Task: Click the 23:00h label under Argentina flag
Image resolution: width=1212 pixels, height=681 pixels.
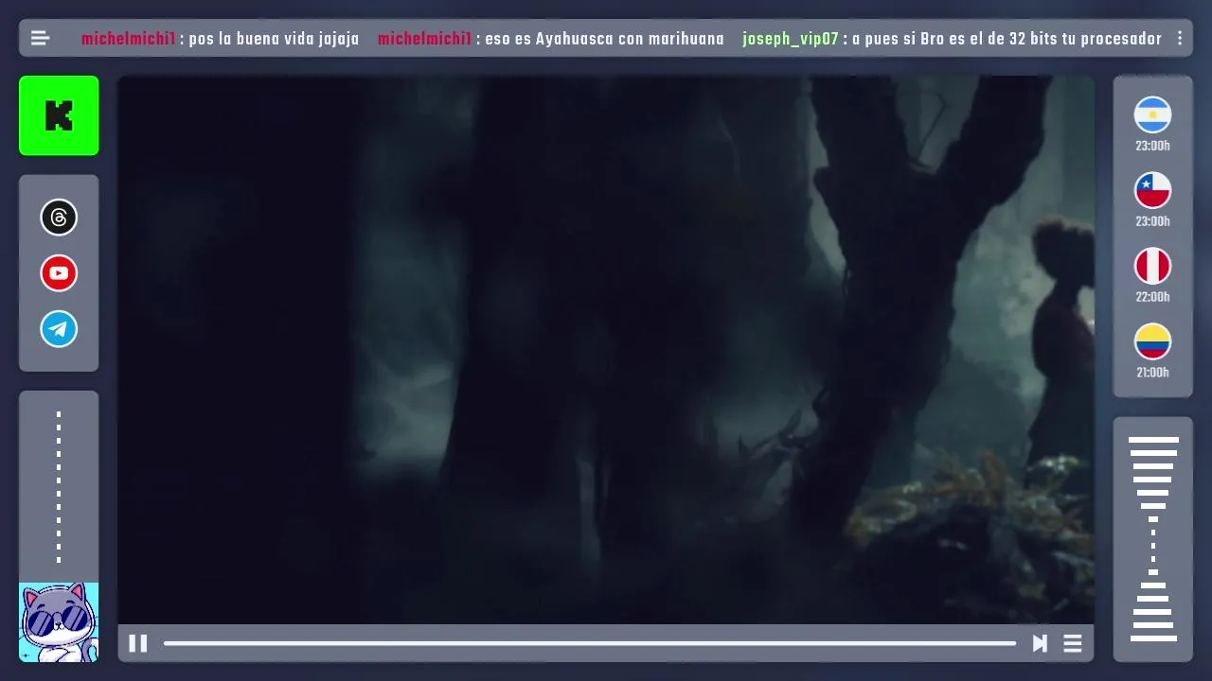Action: click(1152, 147)
